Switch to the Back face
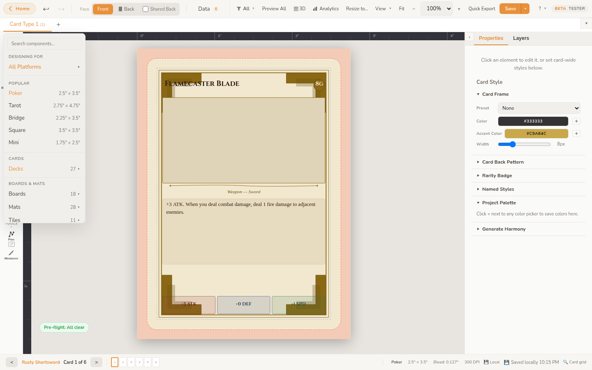Viewport: 592px width, 370px height. 126,9
